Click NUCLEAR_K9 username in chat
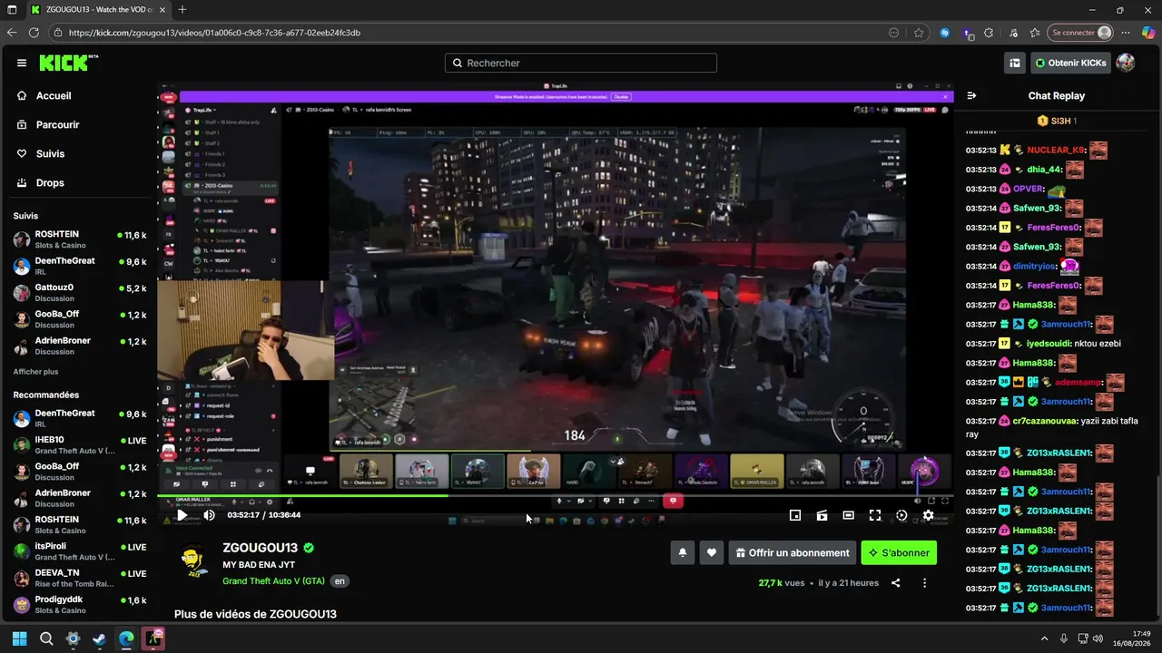Image resolution: width=1162 pixels, height=653 pixels. 1056,151
